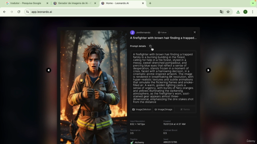Click the Remix button
This screenshot has height=144, width=257.
point(185,109)
